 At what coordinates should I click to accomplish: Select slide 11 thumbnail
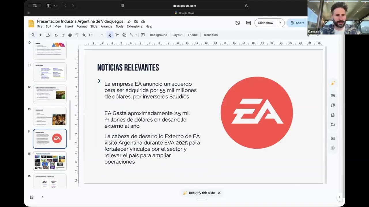pyautogui.click(x=50, y=72)
